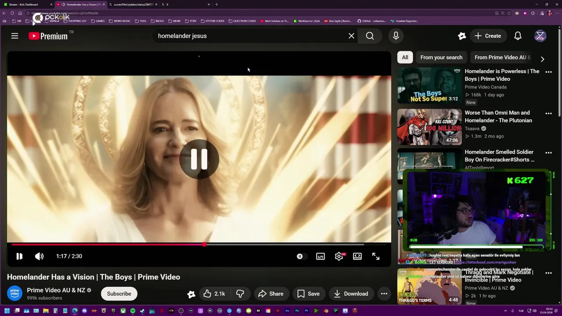Open Discord from the taskbar
This screenshot has width=562, height=316.
84,311
